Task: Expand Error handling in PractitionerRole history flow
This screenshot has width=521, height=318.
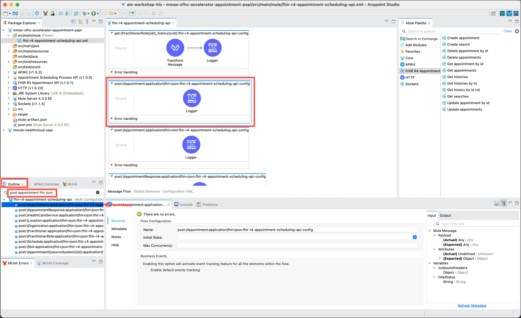Action: click(x=112, y=72)
